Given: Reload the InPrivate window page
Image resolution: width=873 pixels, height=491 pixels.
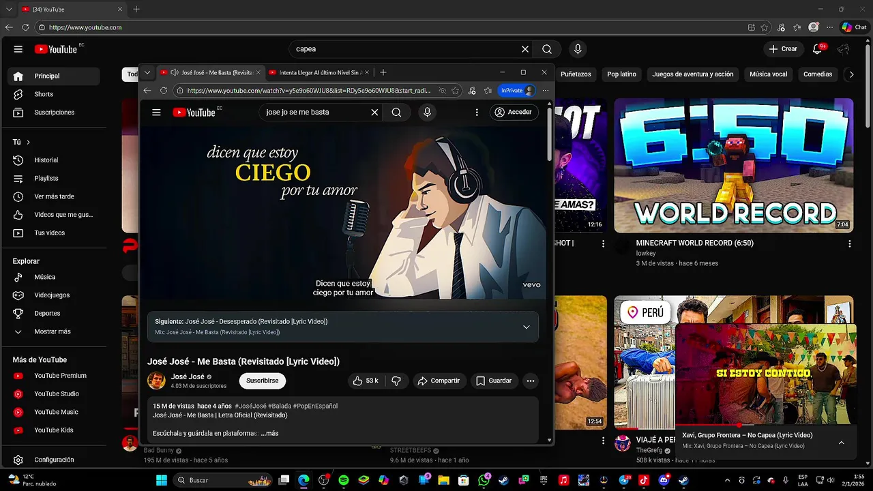Looking at the screenshot, I should (x=164, y=91).
